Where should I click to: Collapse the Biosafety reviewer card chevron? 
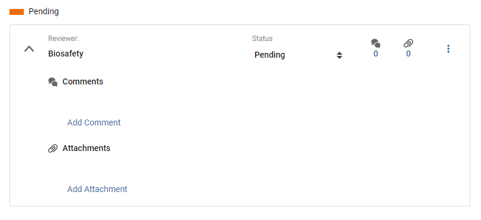coord(29,49)
